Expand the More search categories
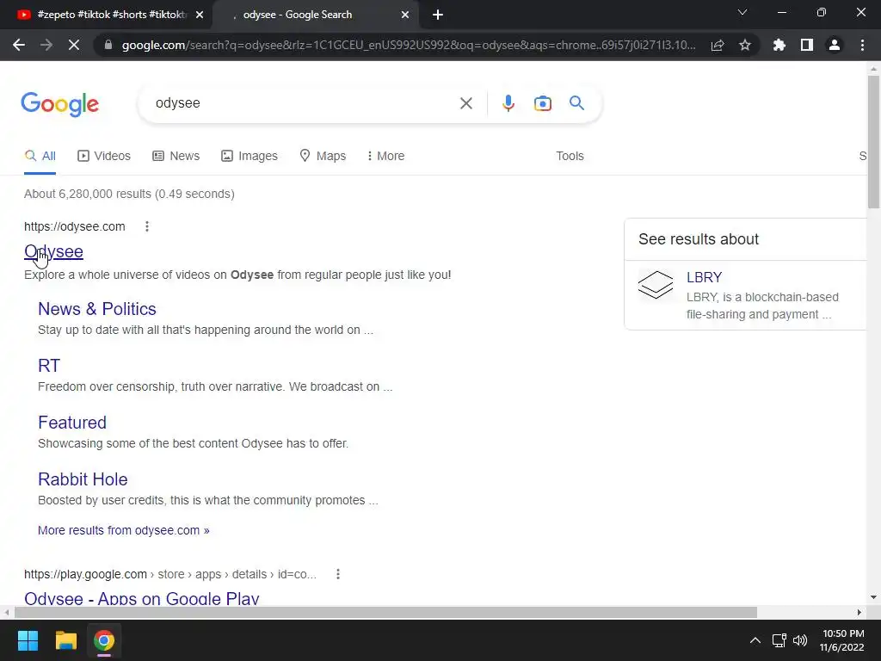881x661 pixels. pyautogui.click(x=385, y=156)
